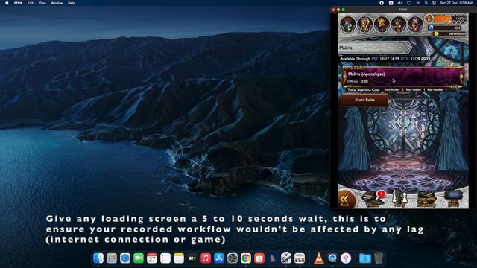Open the Apple TV app from the Dock
This screenshot has width=477, height=268.
[192, 258]
